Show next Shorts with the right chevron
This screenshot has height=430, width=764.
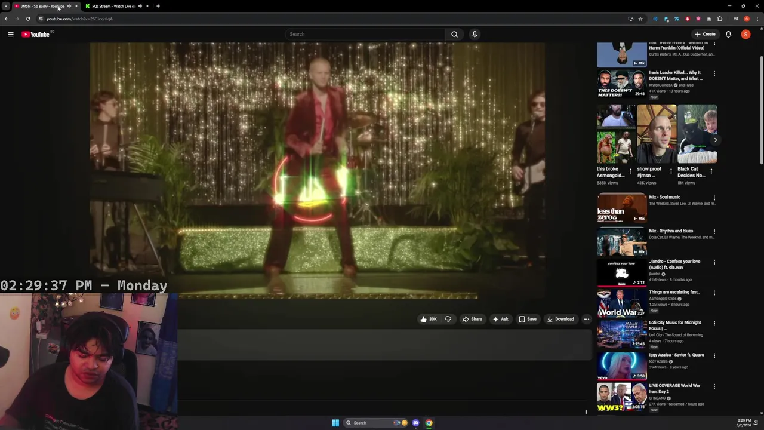click(x=715, y=140)
